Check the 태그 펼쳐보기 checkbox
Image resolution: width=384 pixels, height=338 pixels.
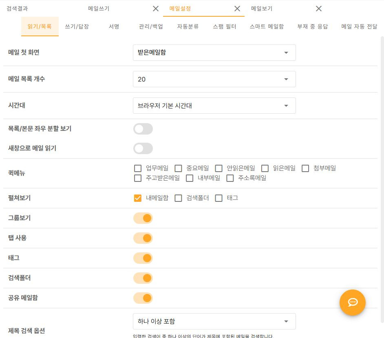click(x=218, y=198)
